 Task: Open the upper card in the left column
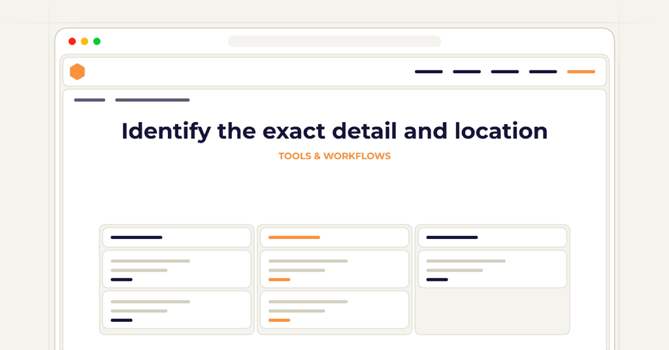click(176, 269)
